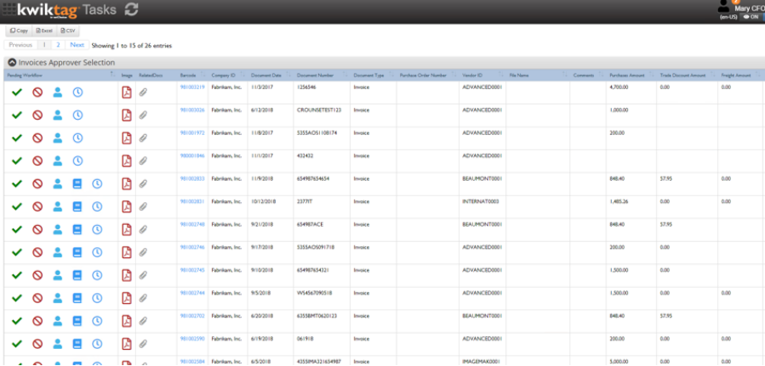Collapse the Invoices Approver Selection panel

click(12, 63)
